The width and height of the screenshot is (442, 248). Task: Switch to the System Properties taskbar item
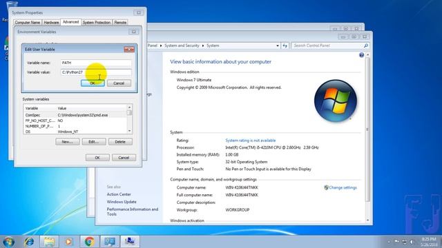(x=130, y=242)
